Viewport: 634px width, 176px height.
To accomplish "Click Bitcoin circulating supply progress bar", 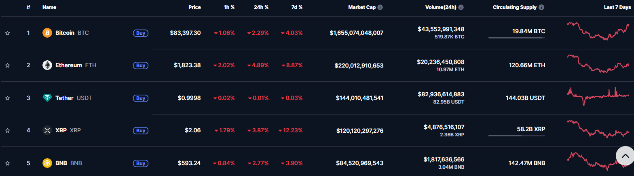I will tap(516, 38).
